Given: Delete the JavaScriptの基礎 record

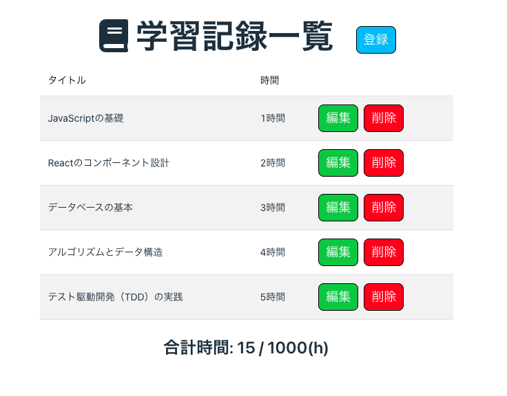Looking at the screenshot, I should pyautogui.click(x=384, y=118).
